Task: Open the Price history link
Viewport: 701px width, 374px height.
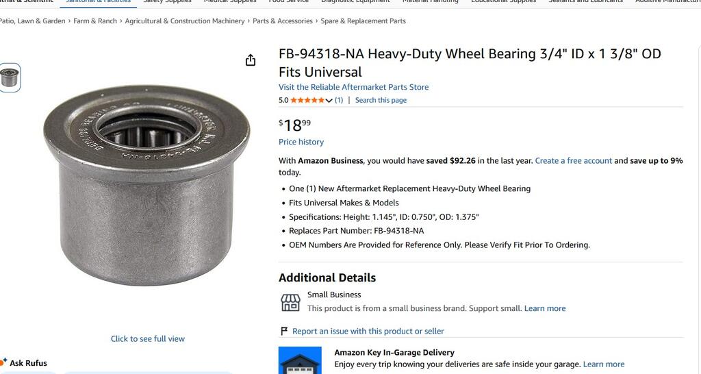Action: tap(301, 142)
